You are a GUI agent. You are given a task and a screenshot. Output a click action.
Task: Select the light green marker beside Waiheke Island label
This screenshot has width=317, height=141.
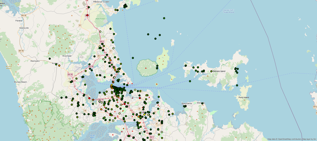click(211, 71)
